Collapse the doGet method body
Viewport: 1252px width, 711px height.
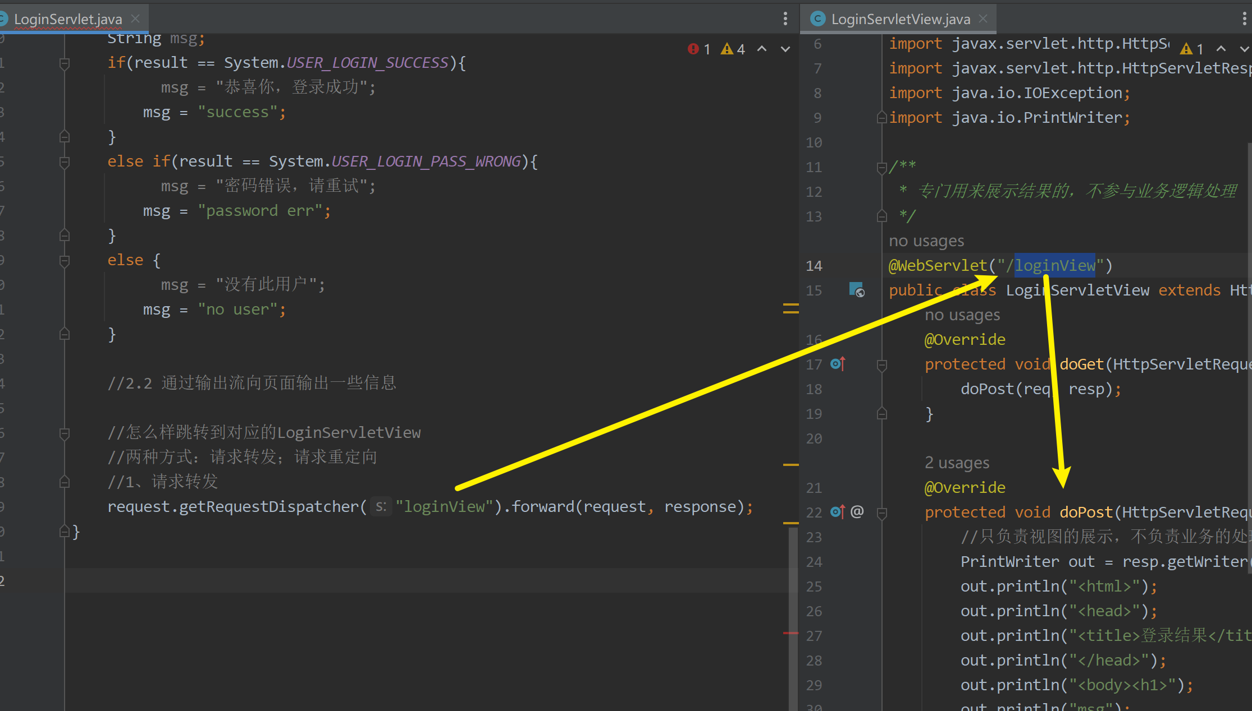click(x=881, y=365)
